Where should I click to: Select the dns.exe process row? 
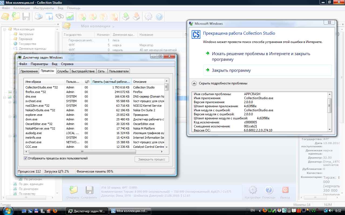94,96
